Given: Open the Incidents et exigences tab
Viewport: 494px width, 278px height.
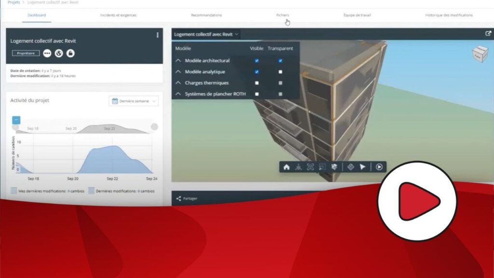Looking at the screenshot, I should pos(118,15).
